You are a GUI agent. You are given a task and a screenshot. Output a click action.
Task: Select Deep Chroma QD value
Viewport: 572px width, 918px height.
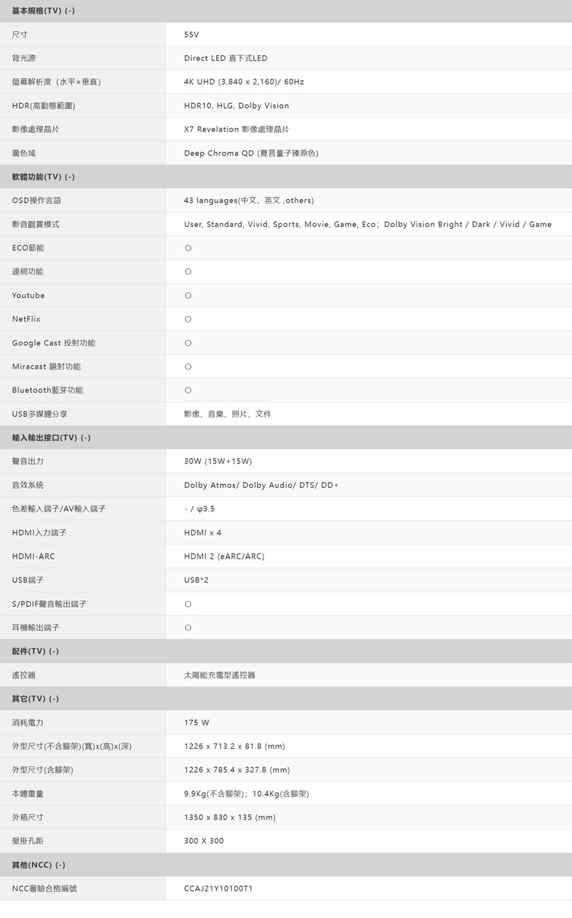click(251, 153)
